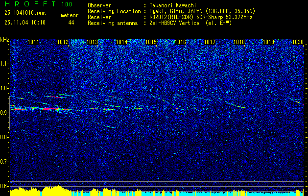Click the 1014 time marker

[x=122, y=42]
